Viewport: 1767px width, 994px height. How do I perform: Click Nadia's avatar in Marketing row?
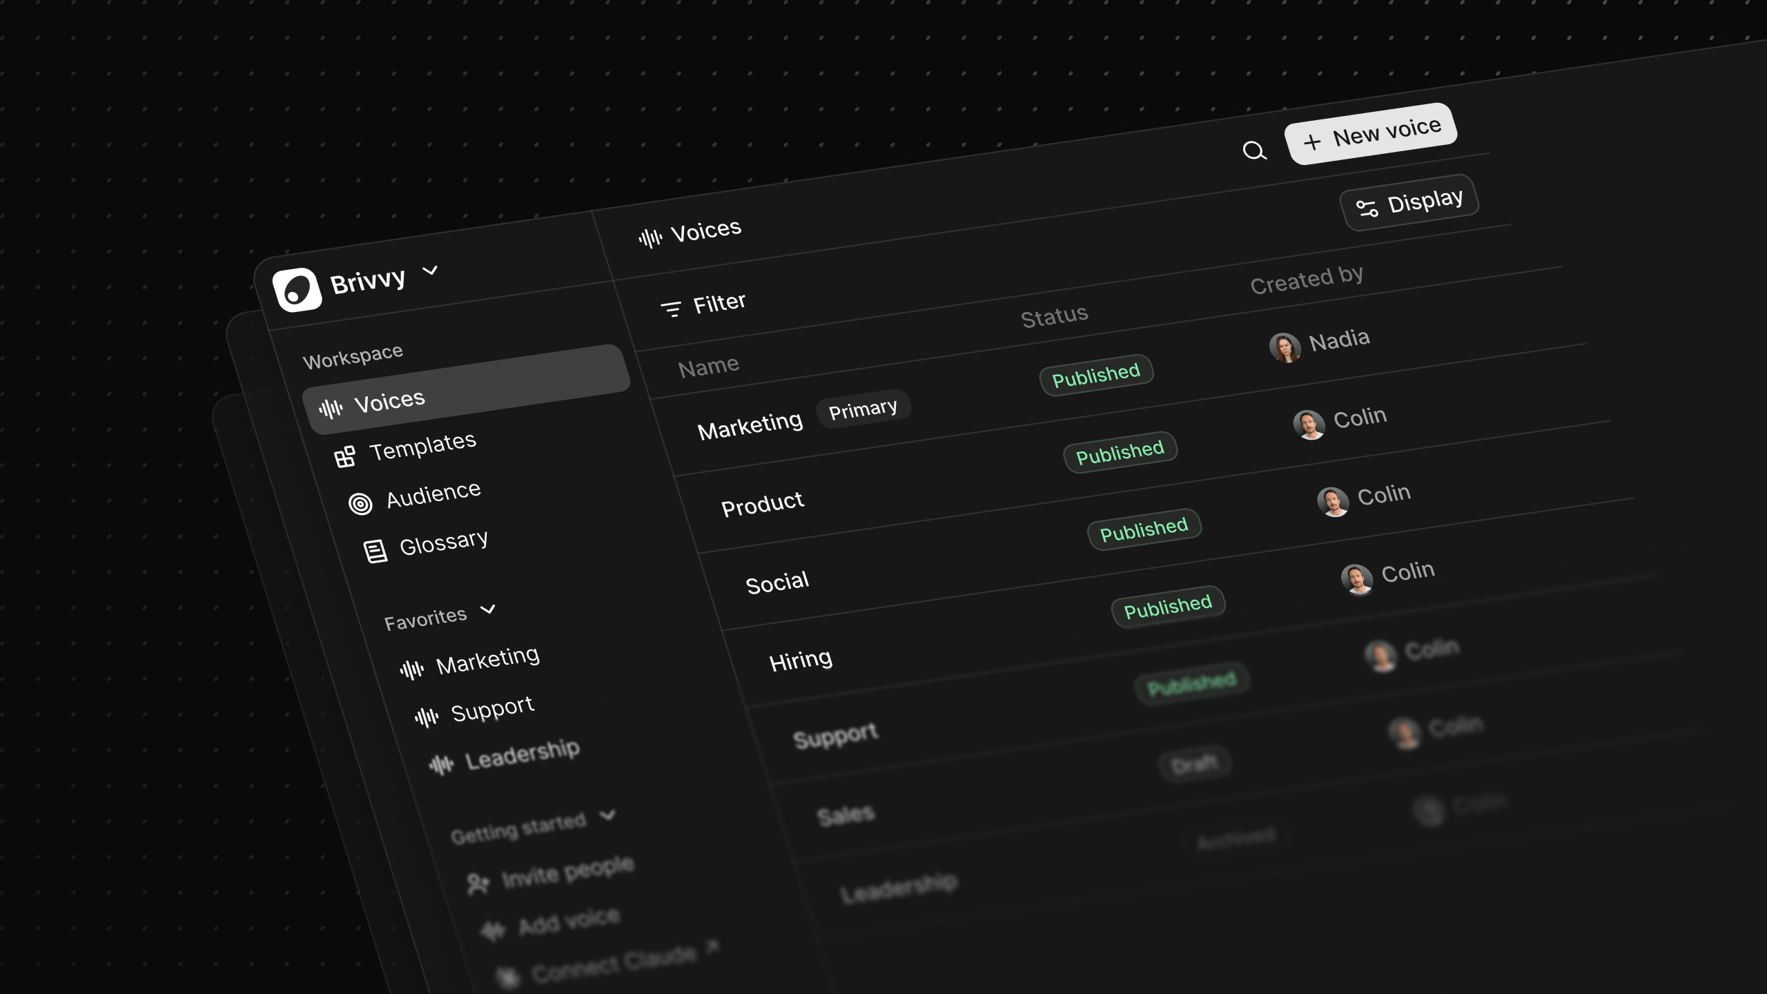(1285, 347)
